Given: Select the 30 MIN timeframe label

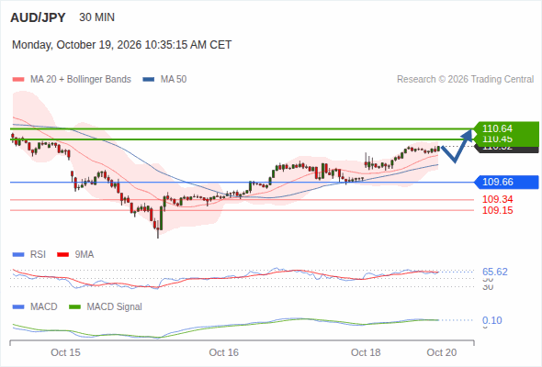Looking at the screenshot, I should click(x=96, y=17).
